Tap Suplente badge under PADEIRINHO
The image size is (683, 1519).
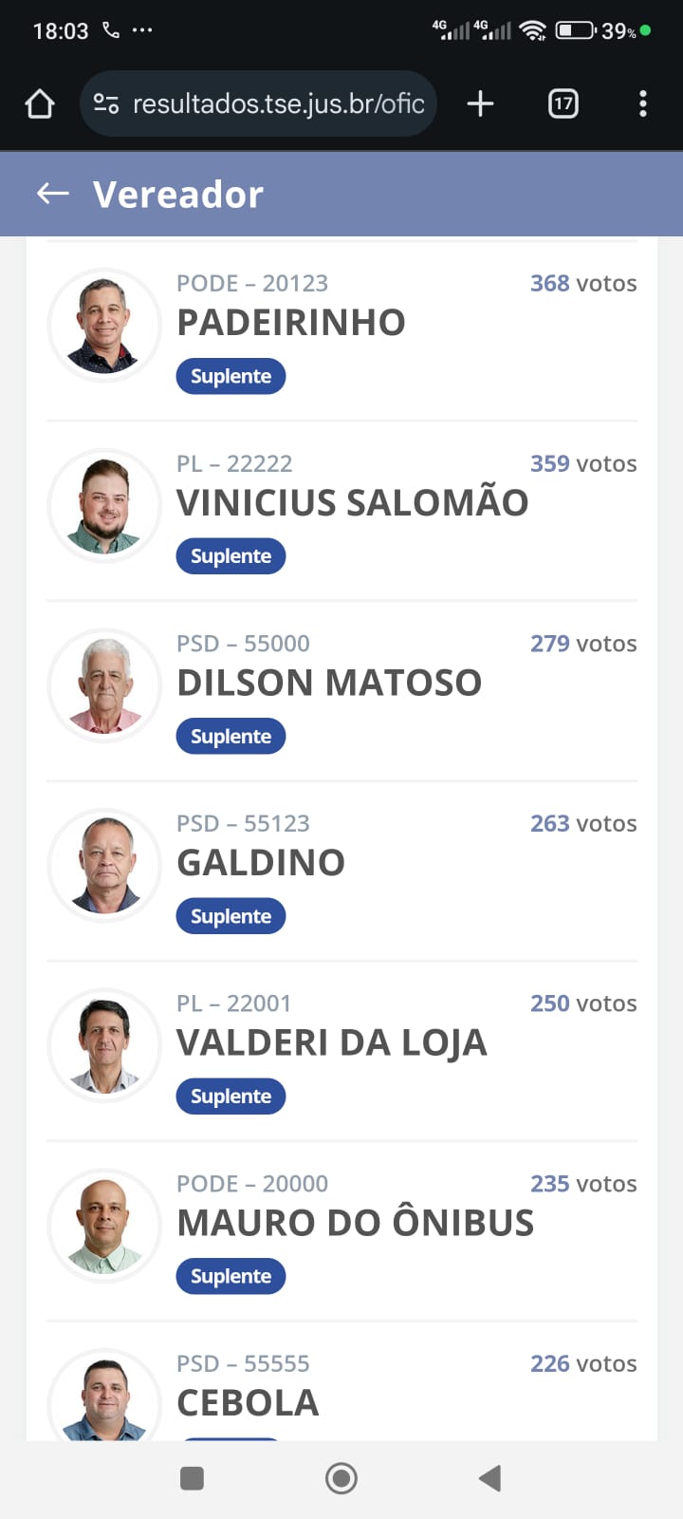[231, 376]
